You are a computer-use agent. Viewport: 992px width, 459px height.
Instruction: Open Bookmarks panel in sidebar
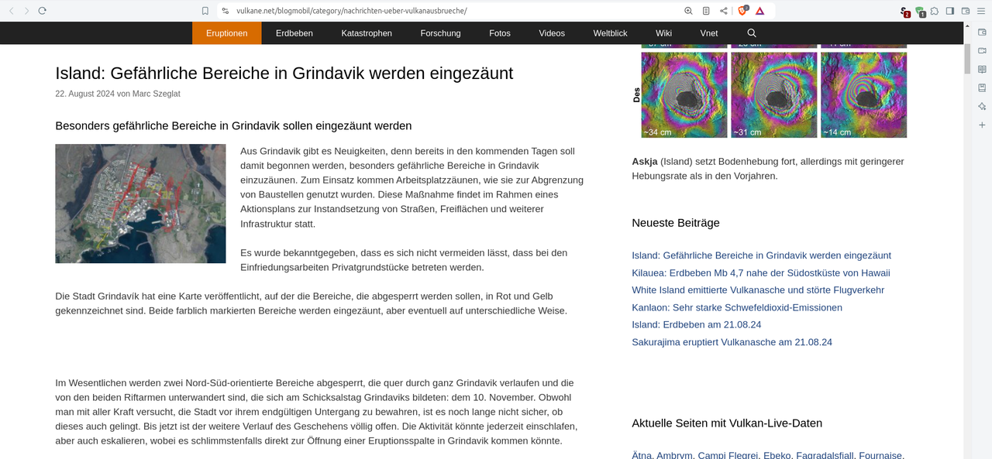click(982, 87)
